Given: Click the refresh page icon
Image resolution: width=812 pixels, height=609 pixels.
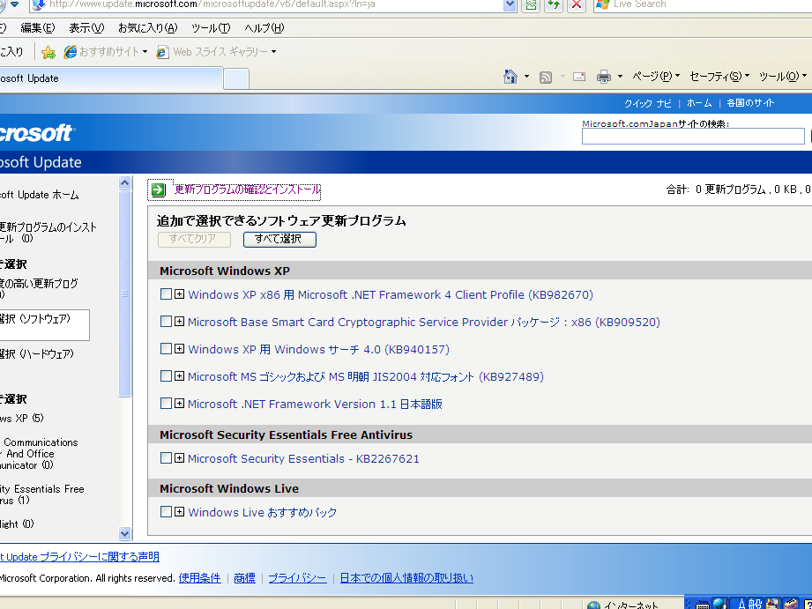Looking at the screenshot, I should [554, 4].
